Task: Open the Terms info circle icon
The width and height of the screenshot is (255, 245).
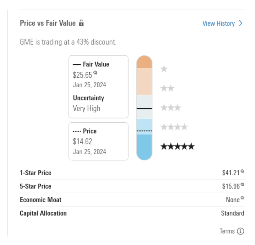Action: coord(241,231)
